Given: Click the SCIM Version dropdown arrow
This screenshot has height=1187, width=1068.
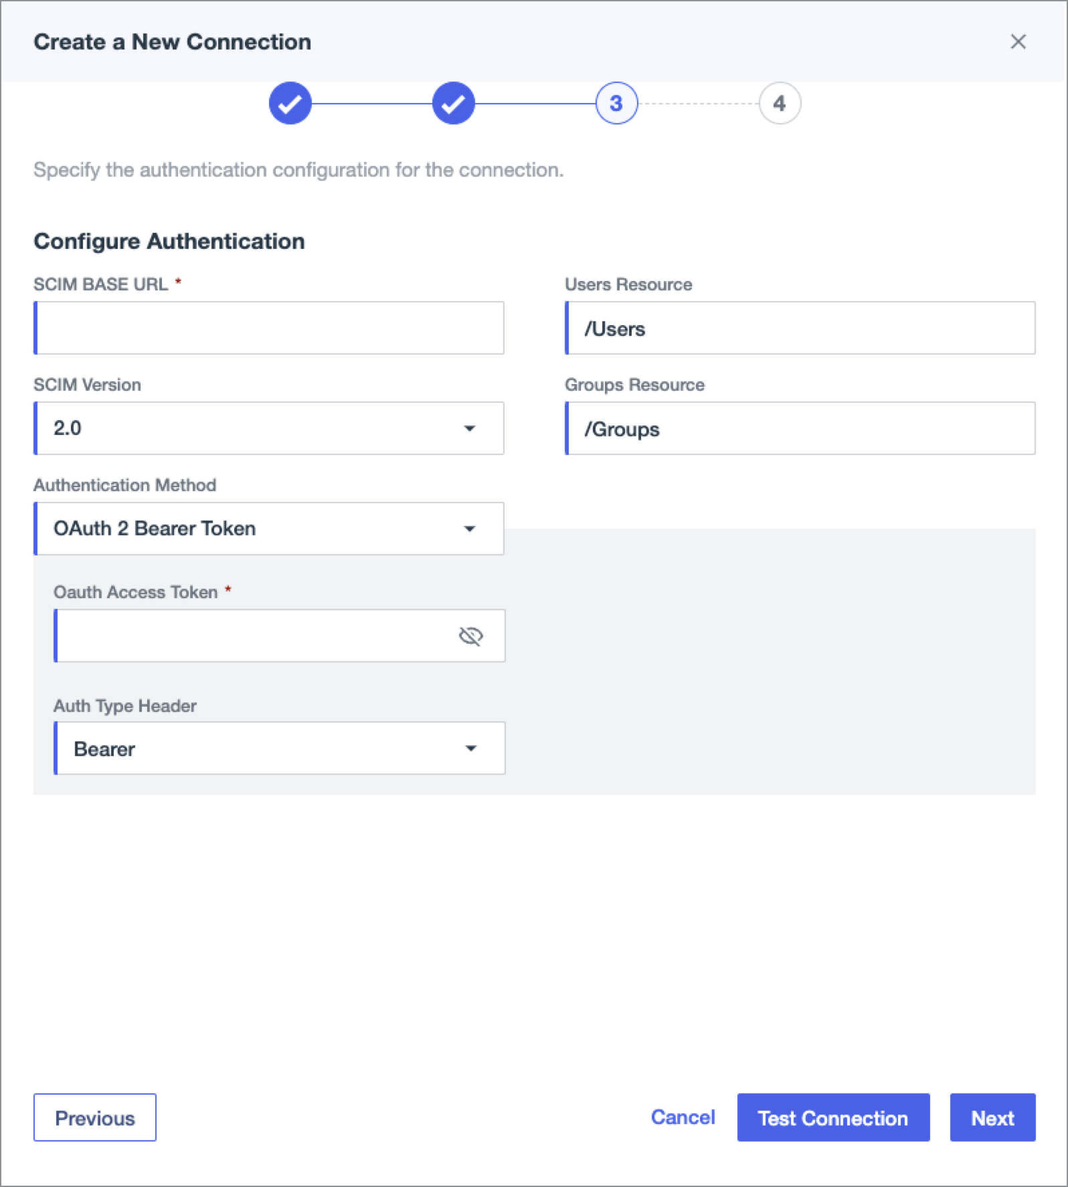Looking at the screenshot, I should click(470, 428).
